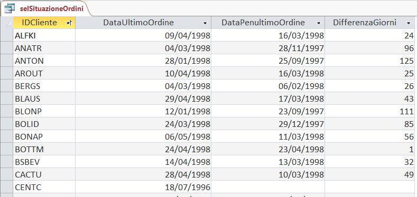
Task: Select the selSituazioneOrdini tab
Action: point(47,8)
